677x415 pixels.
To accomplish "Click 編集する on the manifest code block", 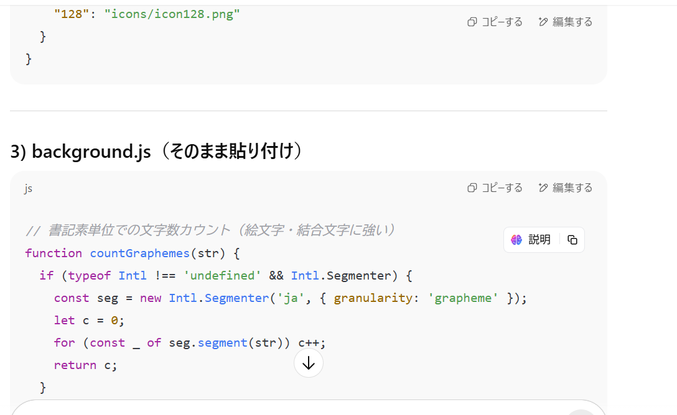I will 571,21.
